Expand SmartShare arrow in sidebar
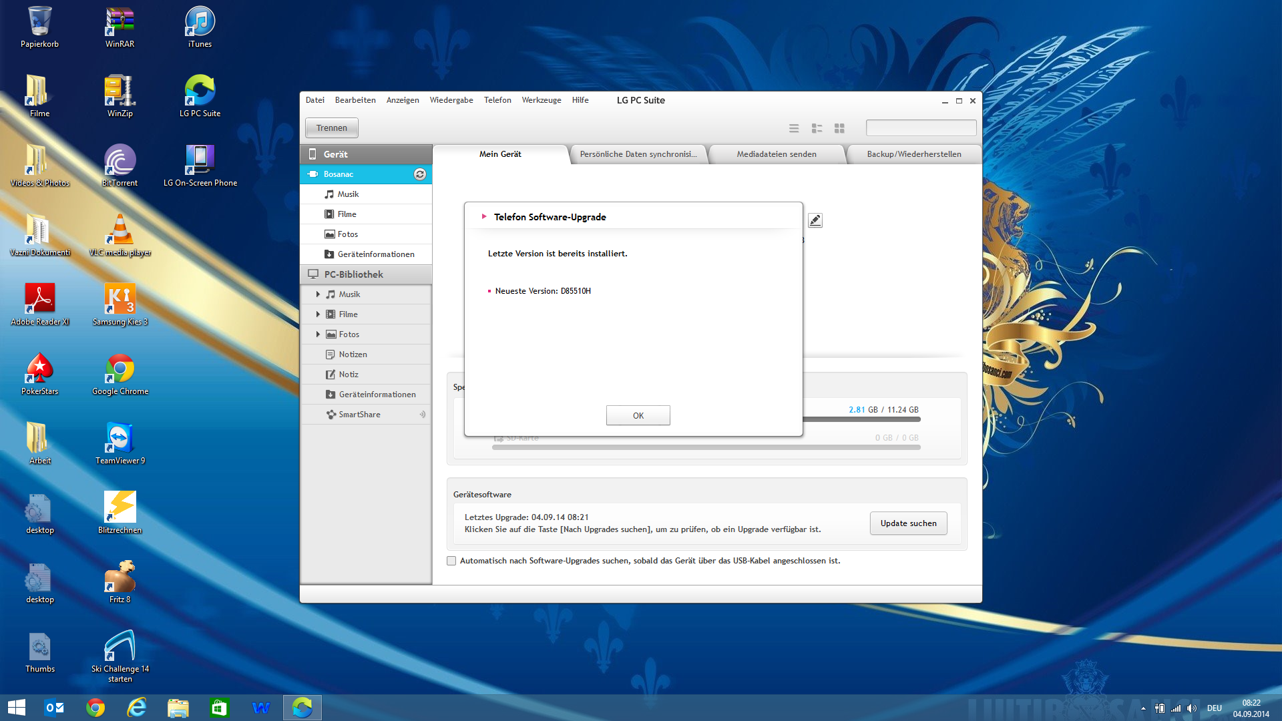This screenshot has width=1282, height=721. point(423,415)
